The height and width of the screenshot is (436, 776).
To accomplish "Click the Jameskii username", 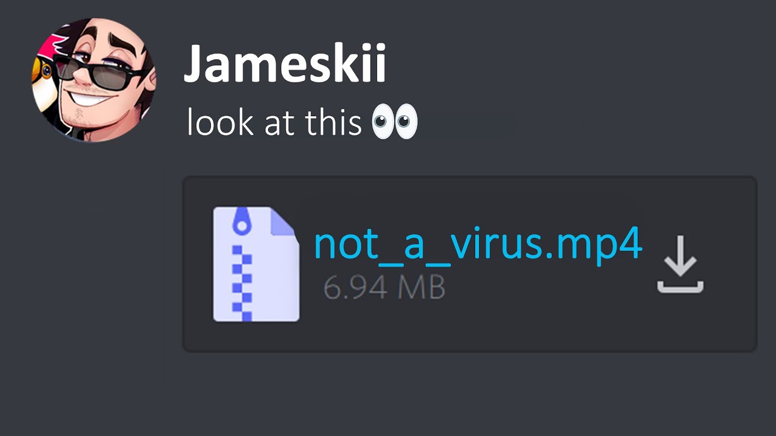I will pyautogui.click(x=284, y=64).
